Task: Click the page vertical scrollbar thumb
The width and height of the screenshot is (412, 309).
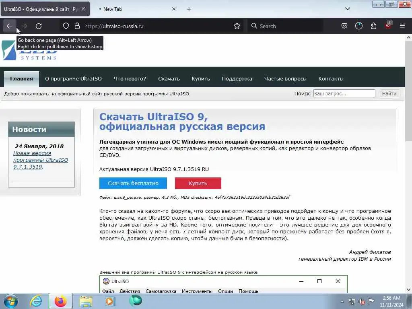Action: click(x=408, y=92)
